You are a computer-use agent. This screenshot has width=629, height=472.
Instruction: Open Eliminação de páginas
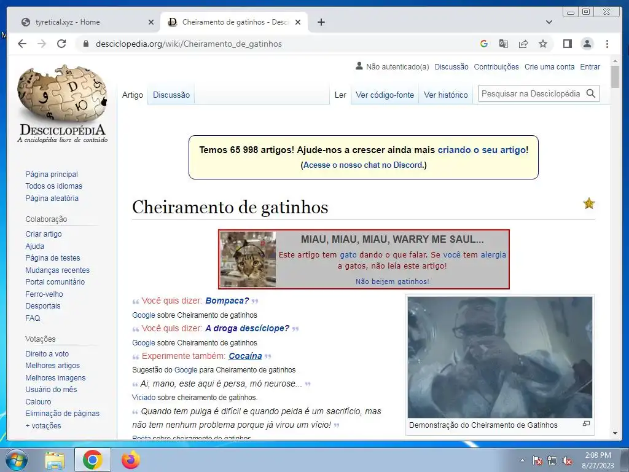tap(62, 413)
